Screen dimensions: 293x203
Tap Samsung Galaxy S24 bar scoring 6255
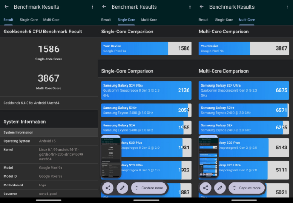coord(244,128)
